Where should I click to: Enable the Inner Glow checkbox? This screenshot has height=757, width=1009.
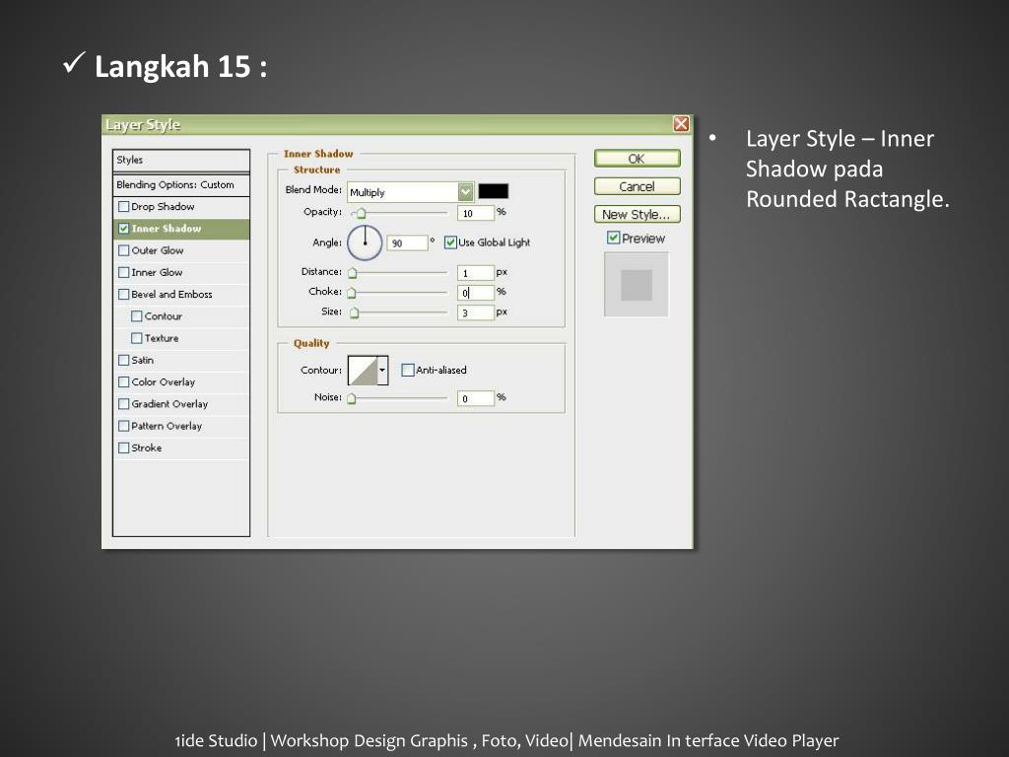coord(123,272)
